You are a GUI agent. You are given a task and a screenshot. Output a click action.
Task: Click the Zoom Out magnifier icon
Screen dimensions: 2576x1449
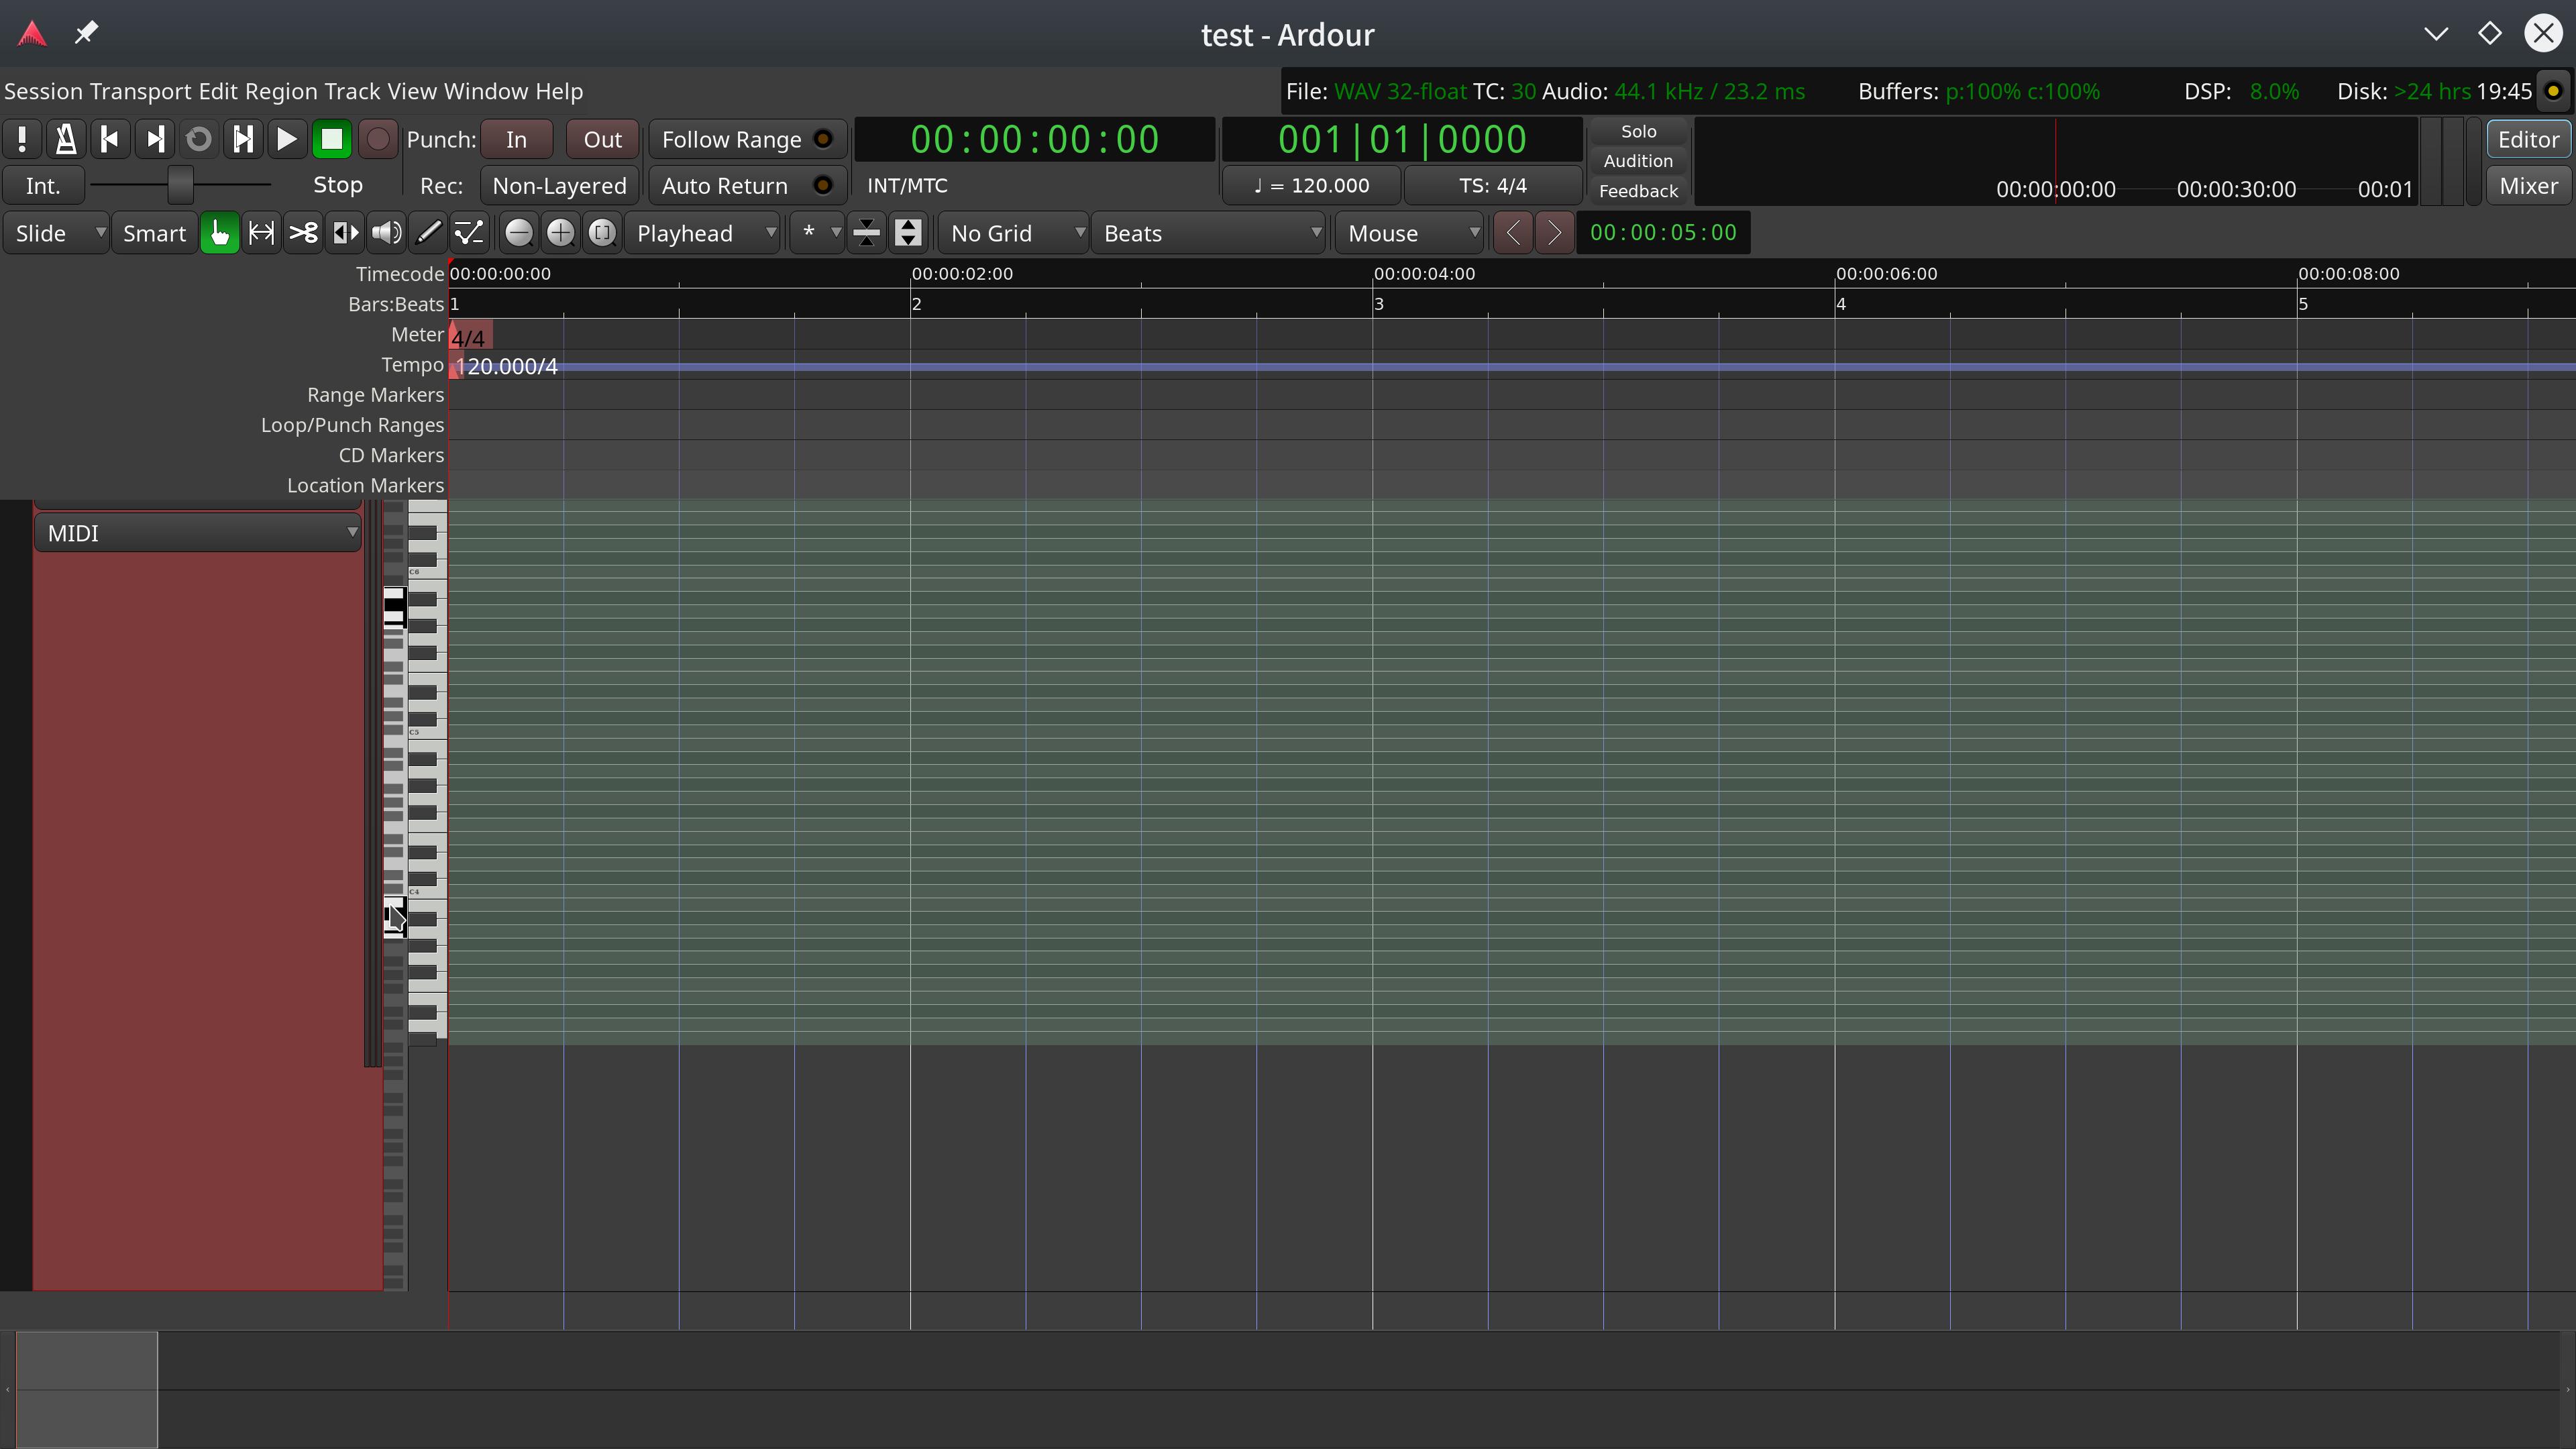pos(518,233)
